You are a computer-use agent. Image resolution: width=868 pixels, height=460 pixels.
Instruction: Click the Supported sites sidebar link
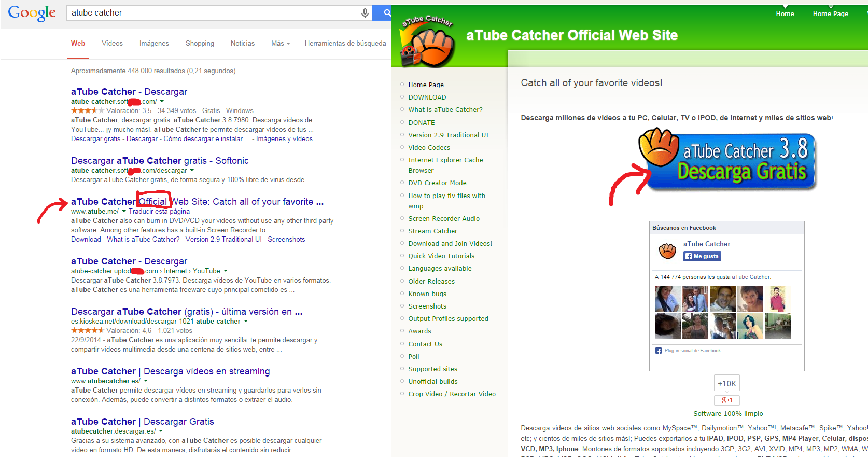(x=433, y=369)
